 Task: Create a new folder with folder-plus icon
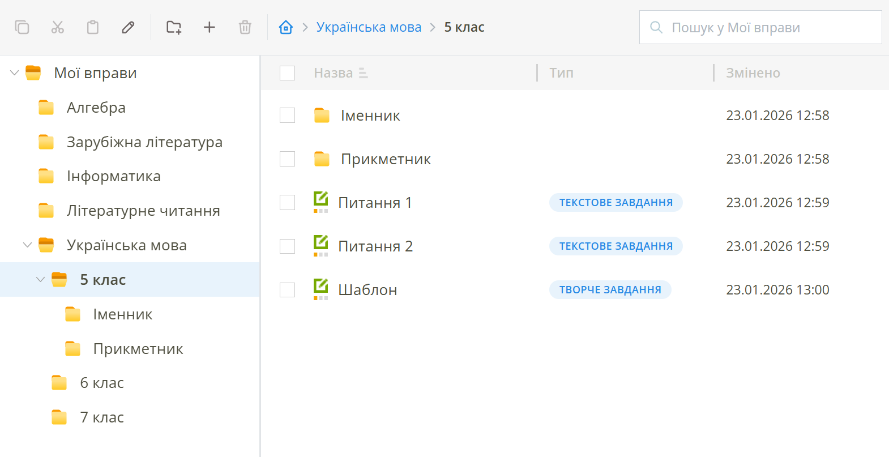pyautogui.click(x=174, y=27)
